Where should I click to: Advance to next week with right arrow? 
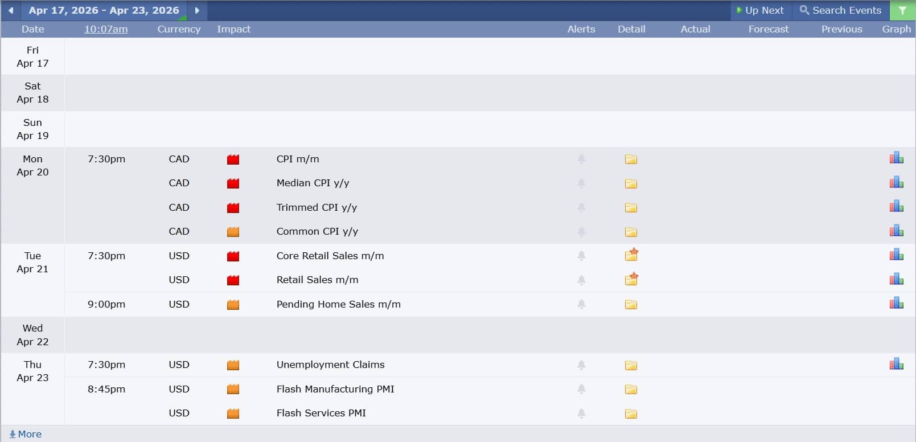point(197,10)
